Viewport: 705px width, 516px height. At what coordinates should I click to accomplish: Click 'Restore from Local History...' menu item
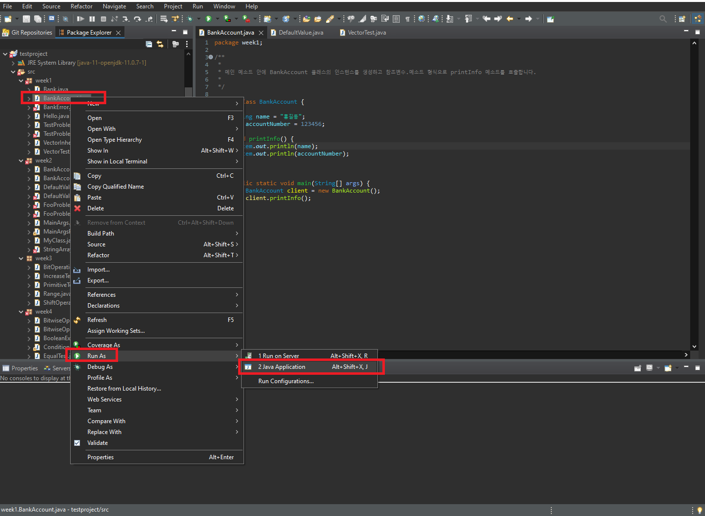(157, 389)
